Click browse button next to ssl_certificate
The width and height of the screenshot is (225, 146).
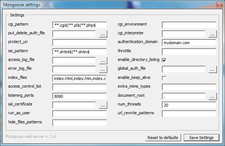coord(103,105)
